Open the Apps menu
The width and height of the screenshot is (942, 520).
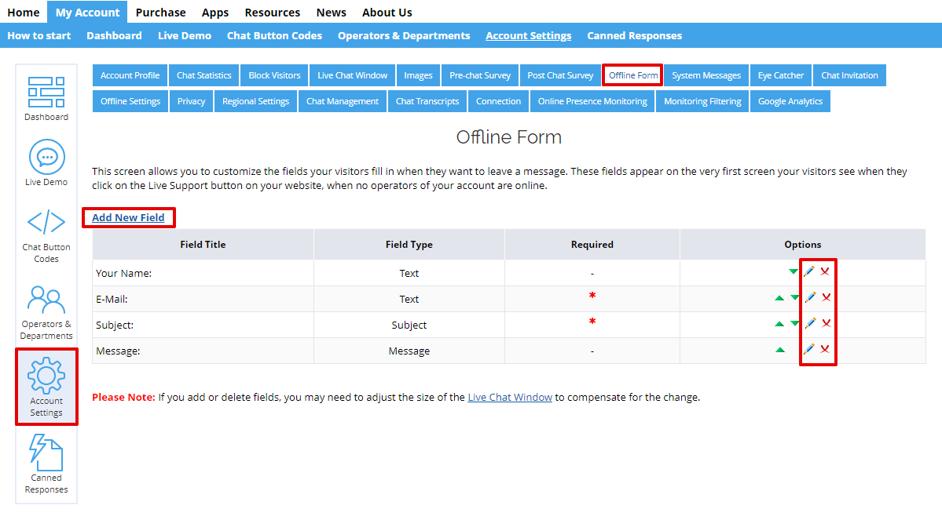click(215, 12)
